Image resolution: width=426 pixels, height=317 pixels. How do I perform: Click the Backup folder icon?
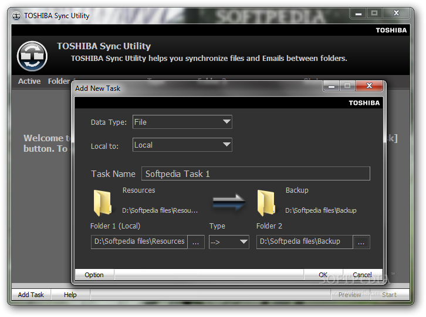click(x=266, y=203)
